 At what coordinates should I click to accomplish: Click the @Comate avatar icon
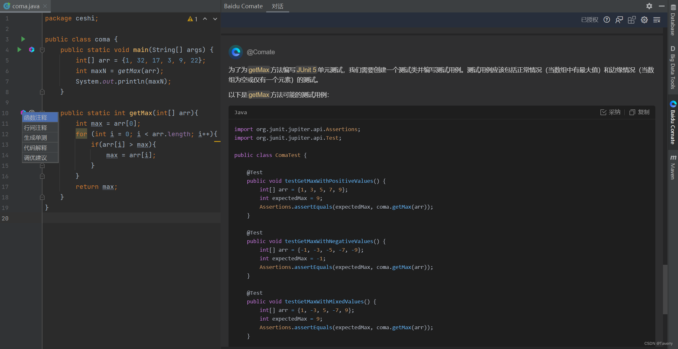[x=236, y=52]
